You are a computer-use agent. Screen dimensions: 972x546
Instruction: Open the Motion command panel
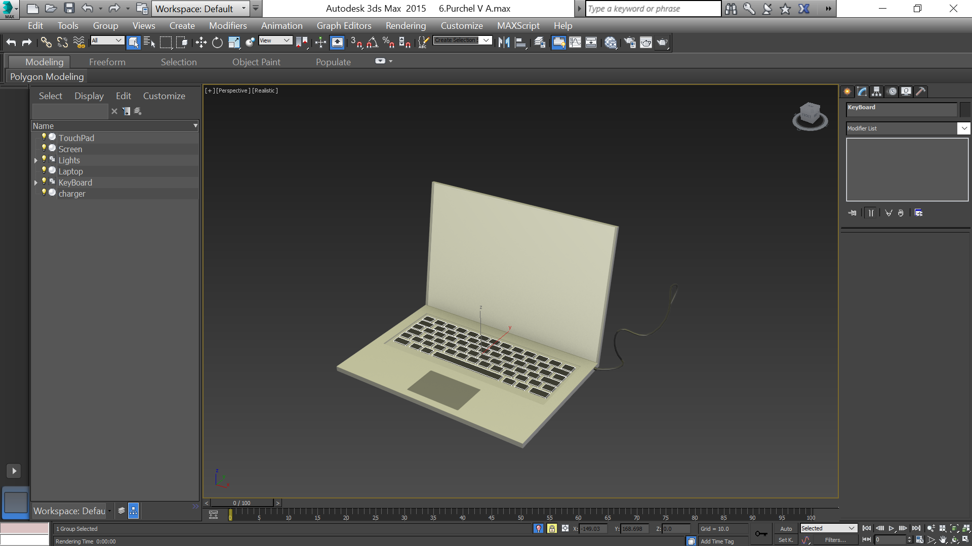[892, 92]
